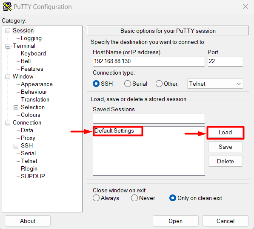Set close window on exit to Always

tap(96, 198)
